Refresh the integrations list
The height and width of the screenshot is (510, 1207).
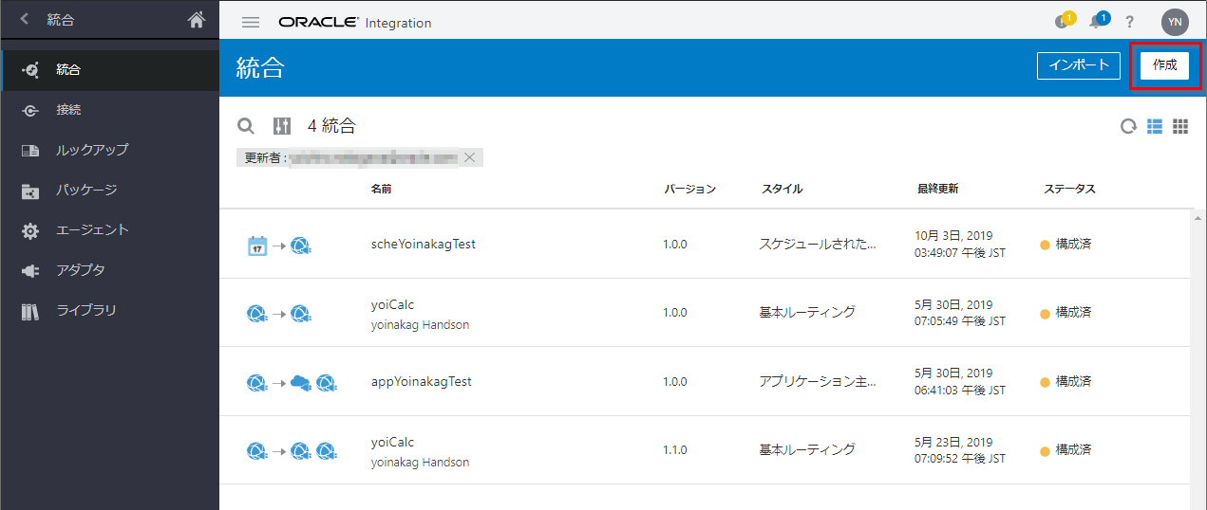[x=1128, y=127]
